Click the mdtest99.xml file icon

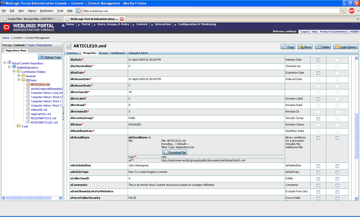tap(28, 109)
